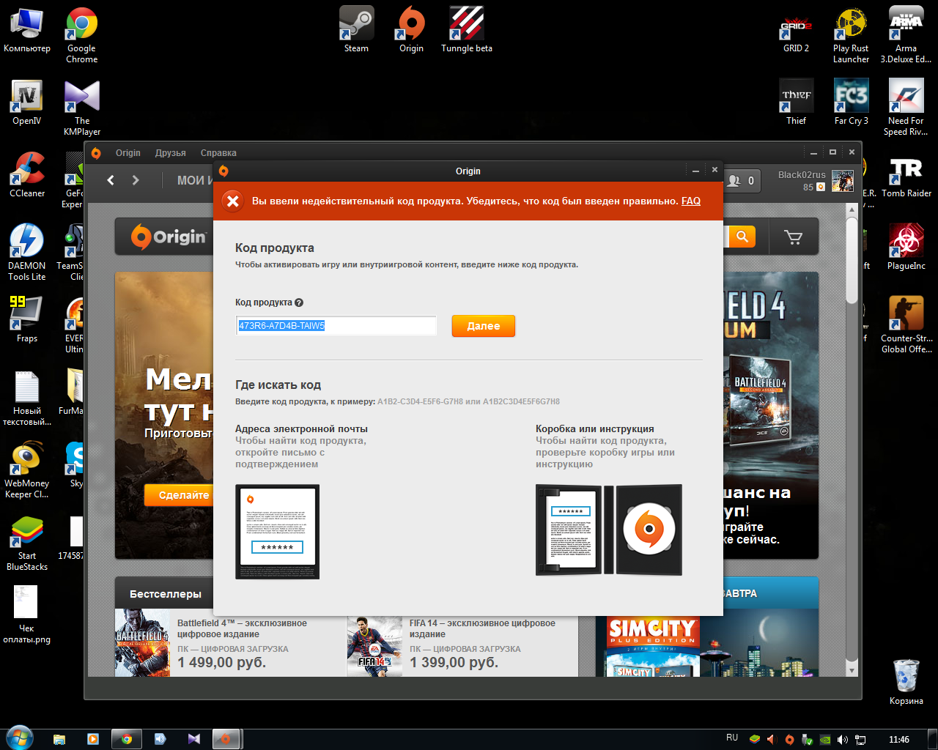
Task: Open DAEMON Tools Lite shortcut
Action: coord(27,252)
